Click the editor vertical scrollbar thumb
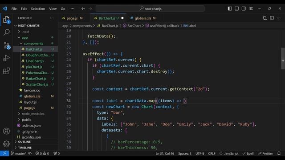 point(283,58)
